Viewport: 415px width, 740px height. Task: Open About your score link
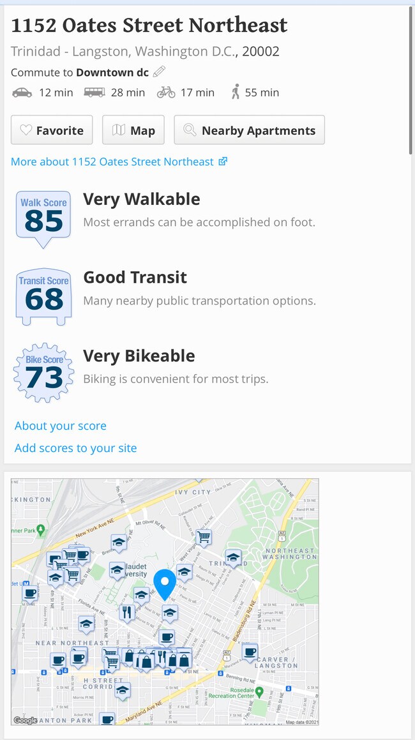(61, 426)
